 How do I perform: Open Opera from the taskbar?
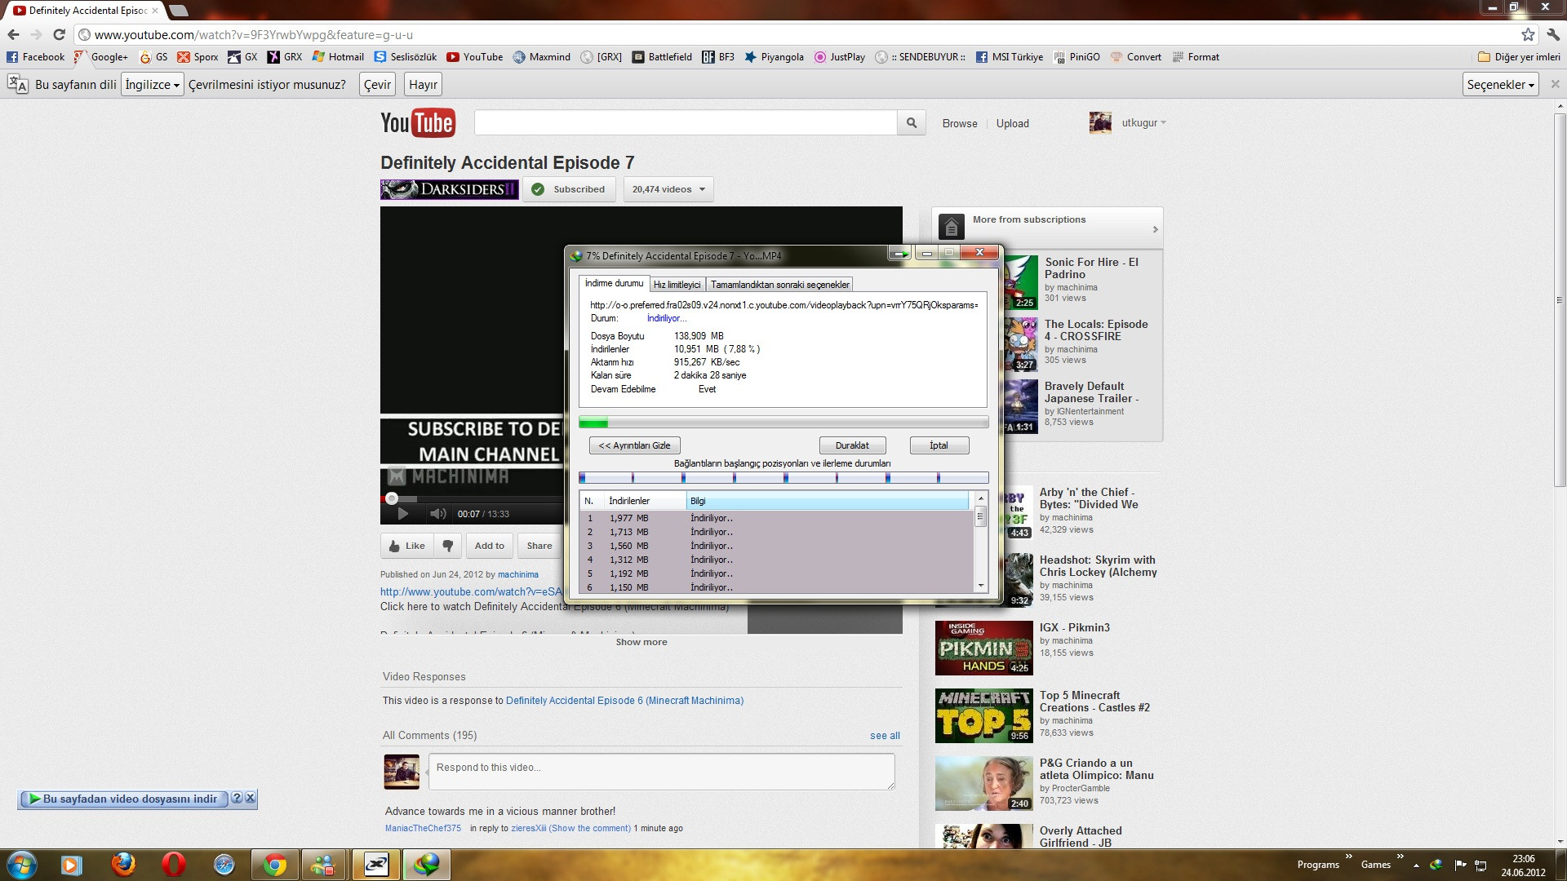[173, 864]
